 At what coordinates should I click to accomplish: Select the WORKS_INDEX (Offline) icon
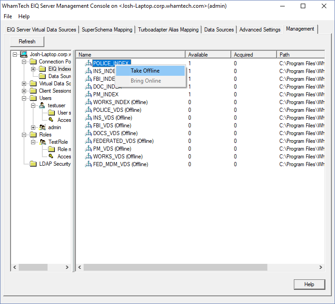point(88,102)
